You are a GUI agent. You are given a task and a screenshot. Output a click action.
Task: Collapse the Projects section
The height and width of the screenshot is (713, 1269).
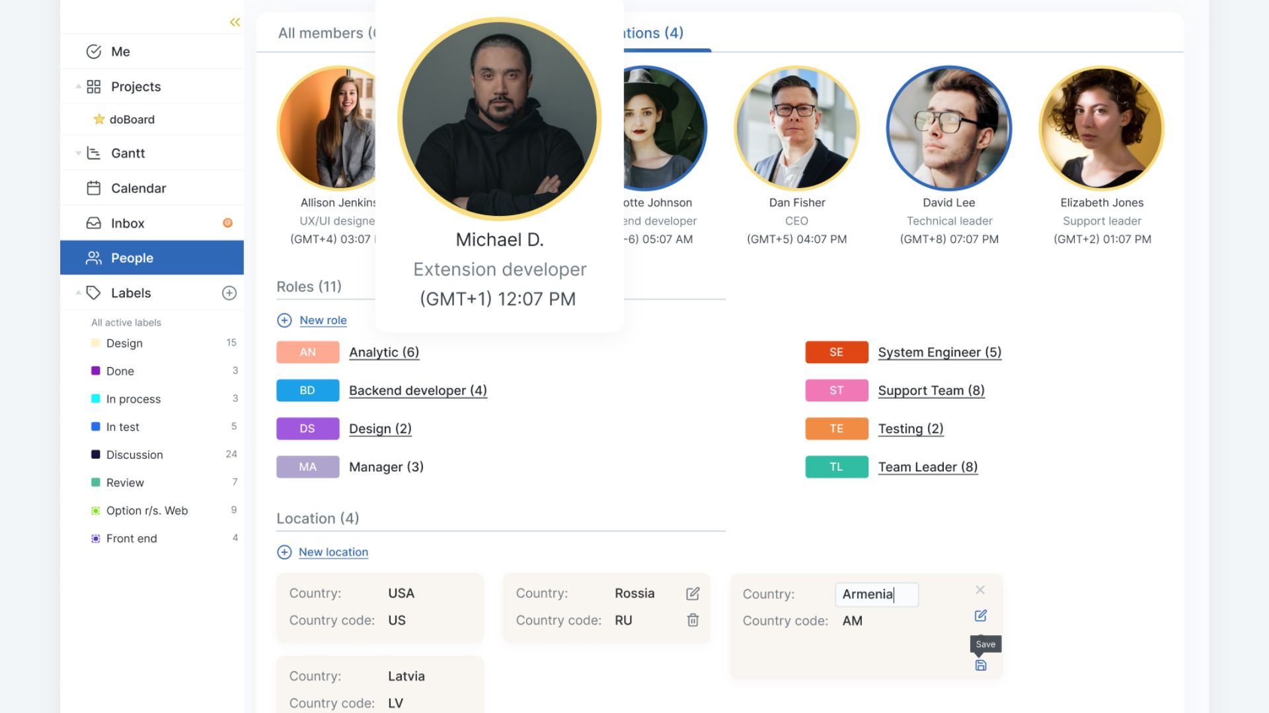click(78, 86)
